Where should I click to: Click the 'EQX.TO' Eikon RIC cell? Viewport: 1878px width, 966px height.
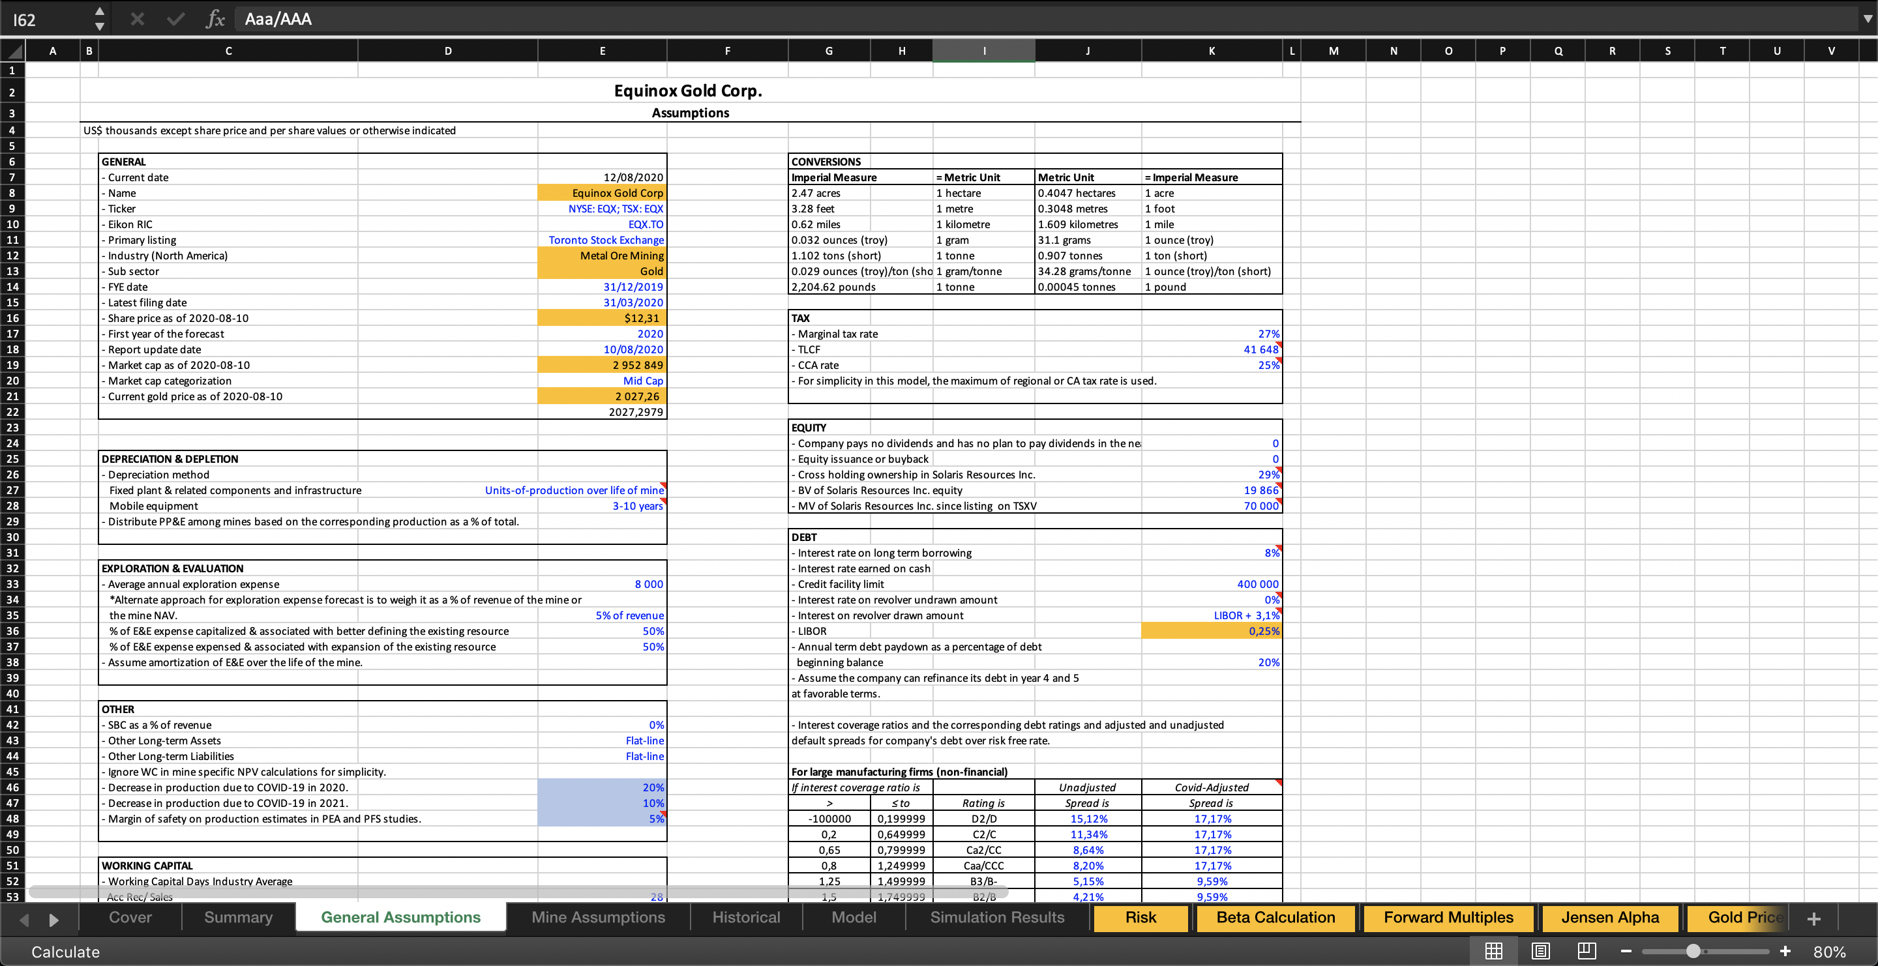602,224
